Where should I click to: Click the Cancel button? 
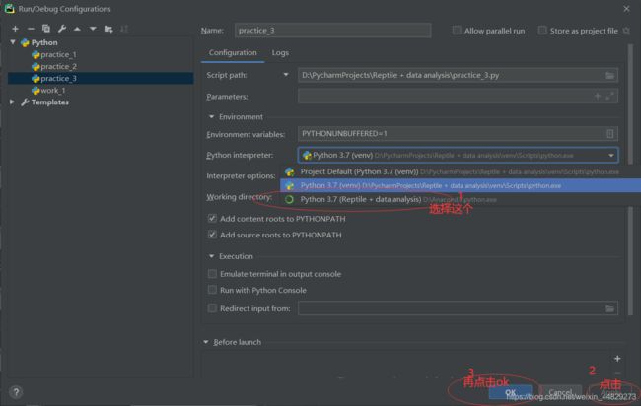click(x=560, y=392)
